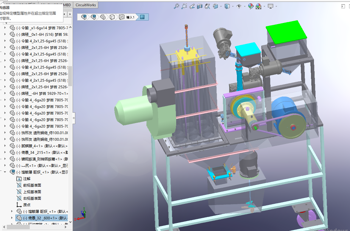Open the View Orientation dropdown arrow

pyautogui.click(x=221, y=6)
